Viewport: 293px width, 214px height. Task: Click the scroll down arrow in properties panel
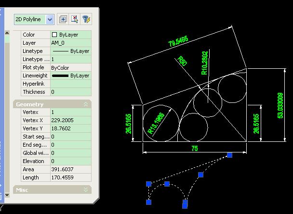tap(7, 195)
